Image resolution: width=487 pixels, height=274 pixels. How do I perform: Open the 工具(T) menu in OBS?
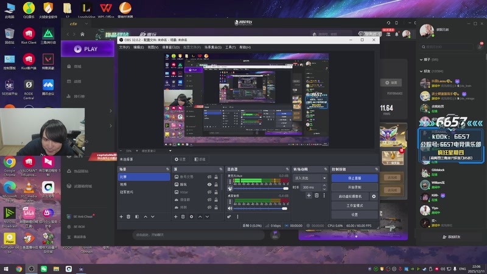coord(231,47)
